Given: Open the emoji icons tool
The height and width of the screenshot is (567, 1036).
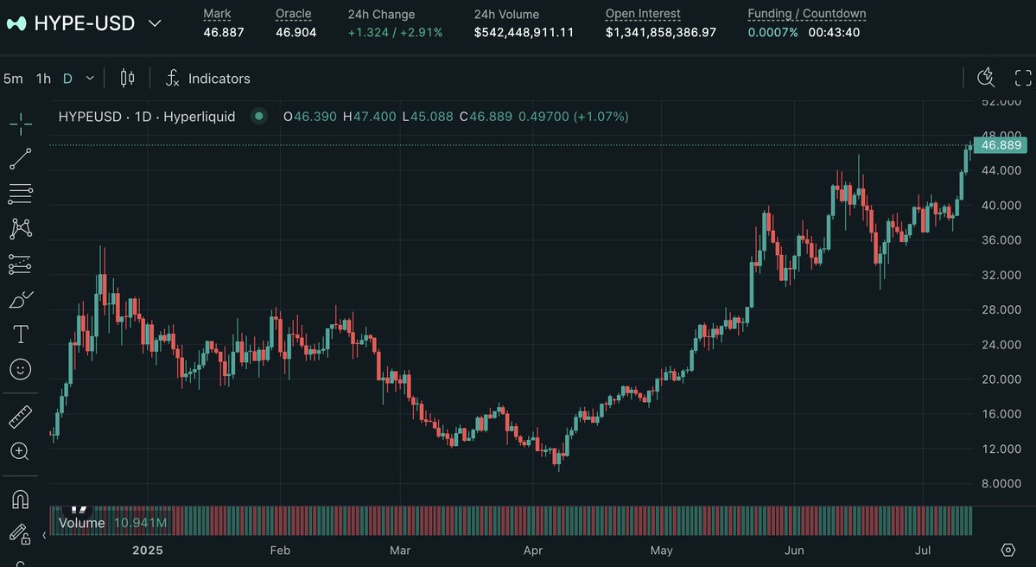Looking at the screenshot, I should tap(21, 369).
